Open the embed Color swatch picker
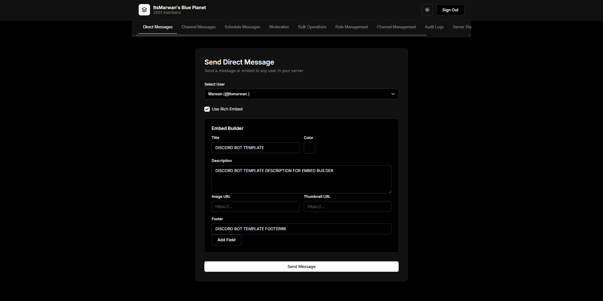 point(309,148)
